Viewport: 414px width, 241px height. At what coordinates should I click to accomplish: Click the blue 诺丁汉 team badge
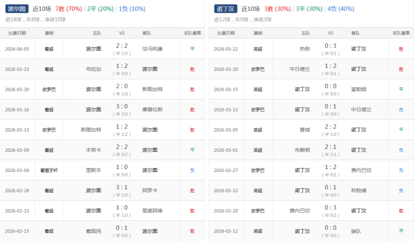(225, 9)
